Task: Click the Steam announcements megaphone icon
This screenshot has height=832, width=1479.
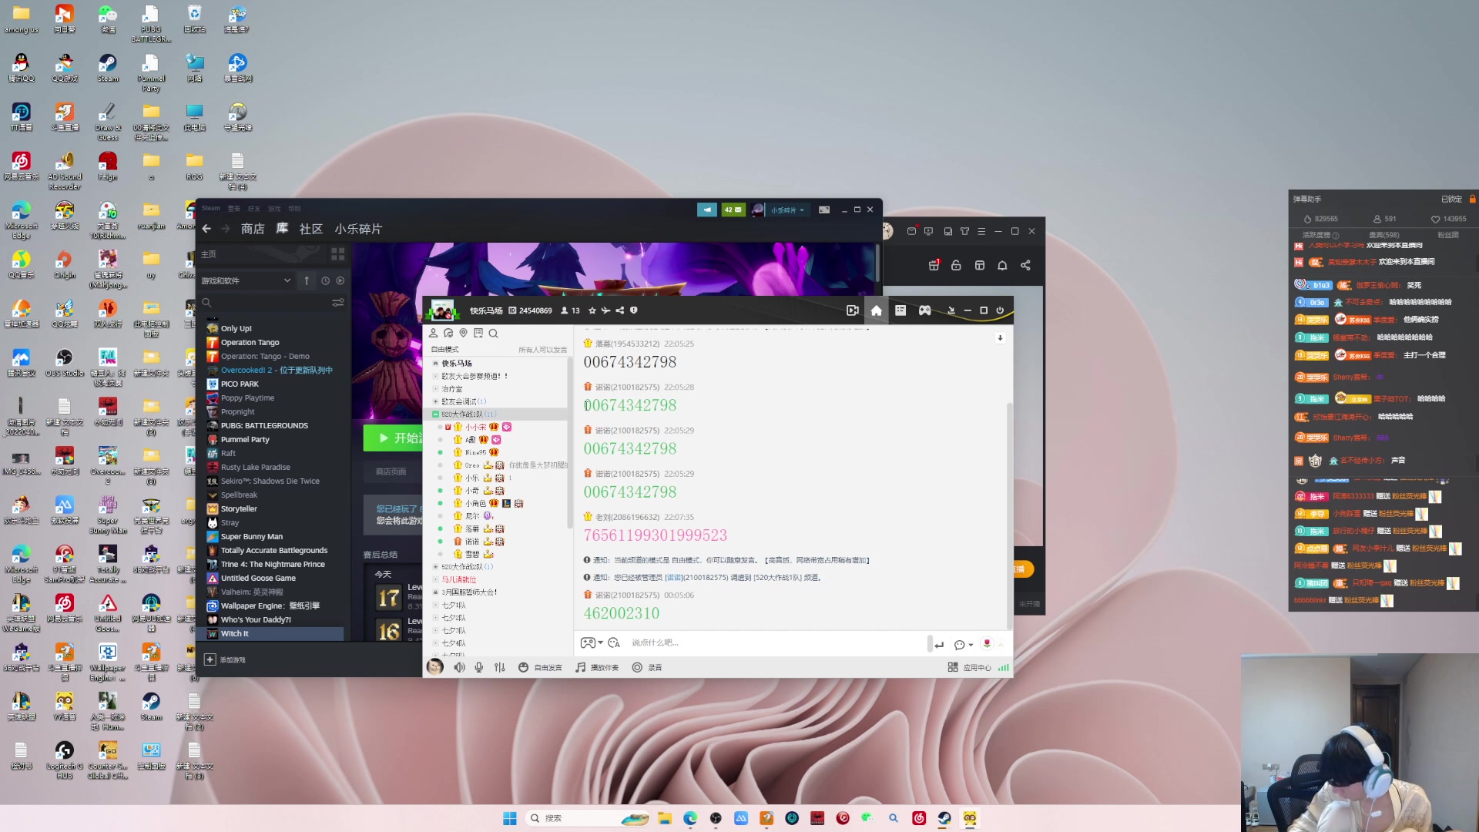Action: [706, 210]
